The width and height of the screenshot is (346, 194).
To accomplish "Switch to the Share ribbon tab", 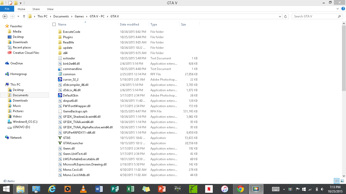I will 36,9.
